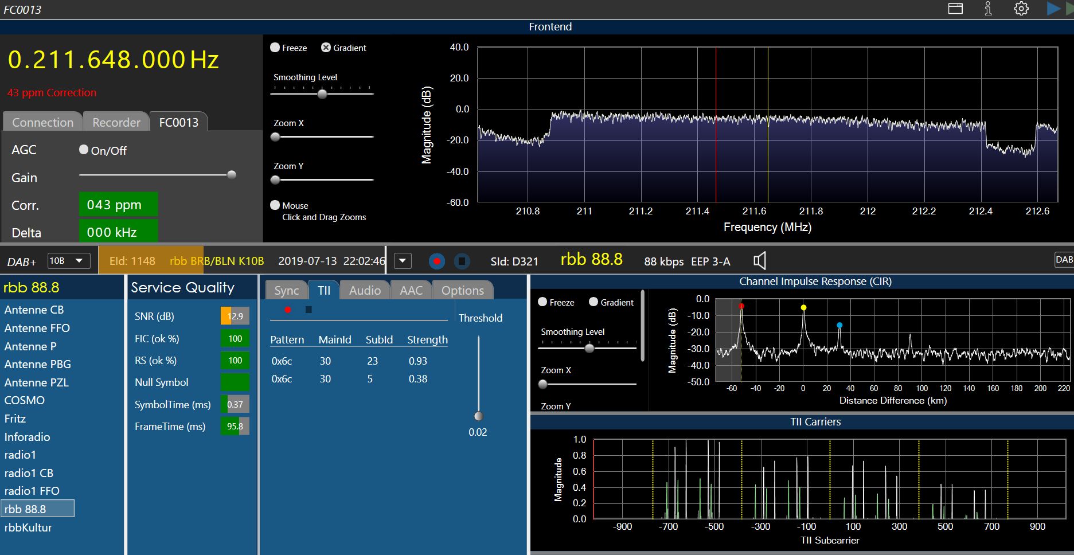Viewport: 1074px width, 555px height.
Task: Enable Freeze on the Frontend spectrum
Action: click(275, 48)
